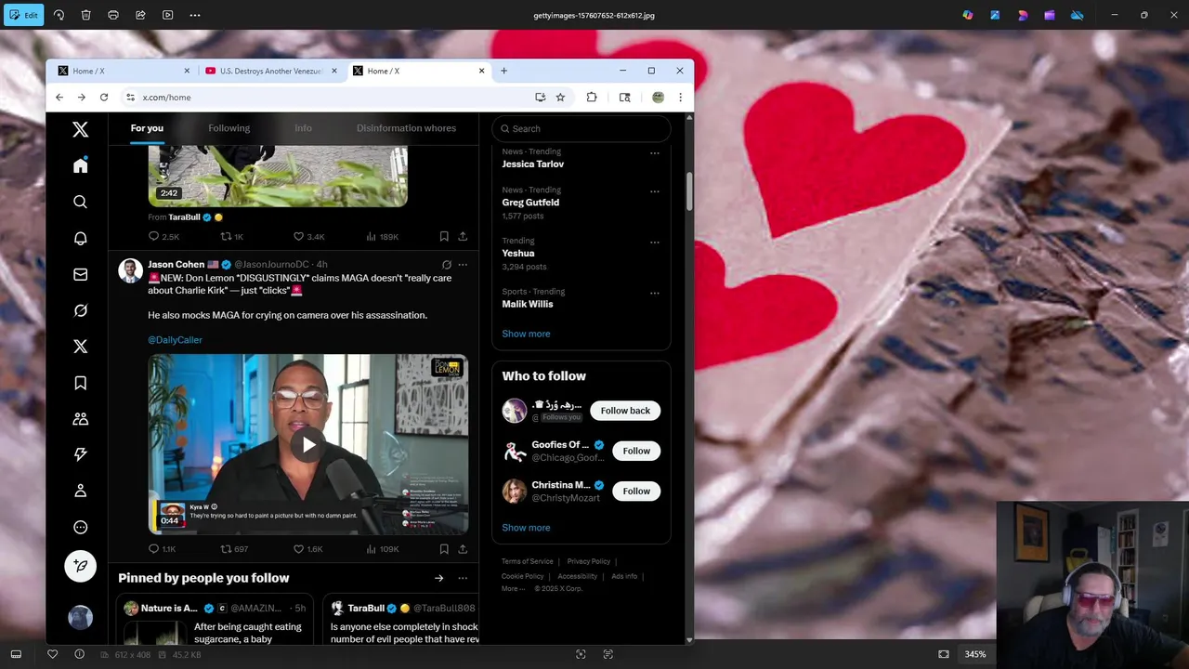Viewport: 1189px width, 669px height.
Task: Click the 345% zoom level
Action: (x=974, y=654)
